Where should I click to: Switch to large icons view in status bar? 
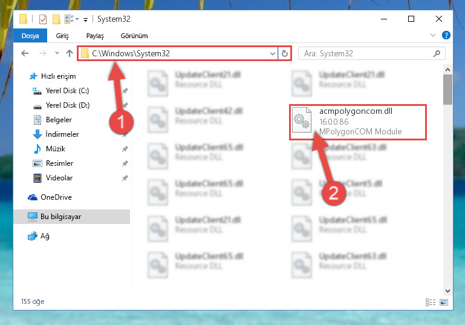[x=444, y=303]
